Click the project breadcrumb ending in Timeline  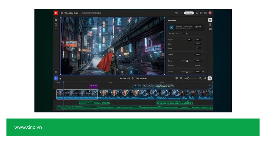(x=92, y=13)
